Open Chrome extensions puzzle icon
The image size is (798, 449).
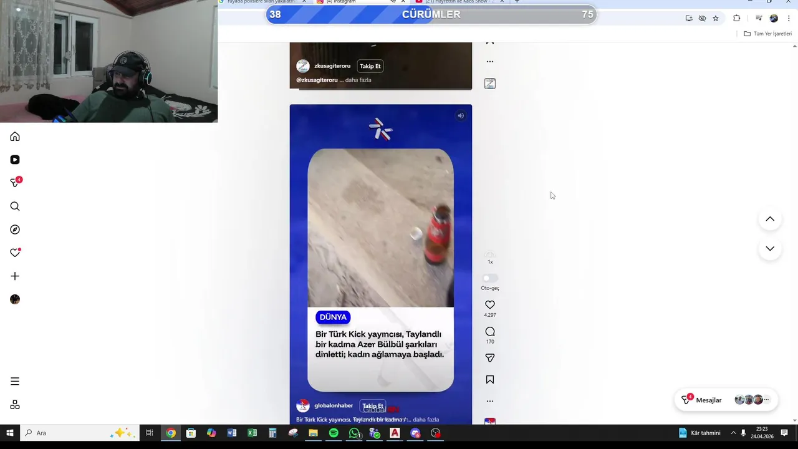pyautogui.click(x=737, y=18)
